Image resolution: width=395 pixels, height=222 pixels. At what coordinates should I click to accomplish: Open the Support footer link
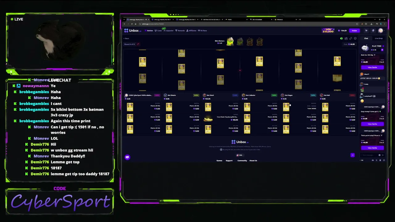tap(229, 161)
